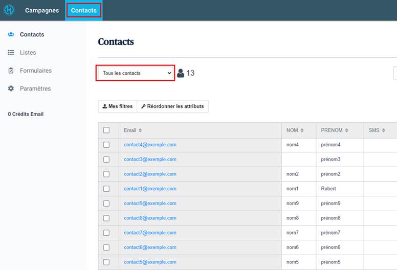Select the Contacts tab in top navigation
This screenshot has height=270, width=397.
pos(84,11)
